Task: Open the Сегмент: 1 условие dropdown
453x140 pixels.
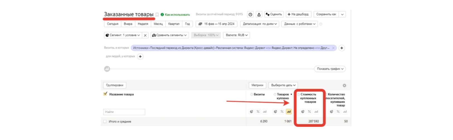Action: [123, 35]
